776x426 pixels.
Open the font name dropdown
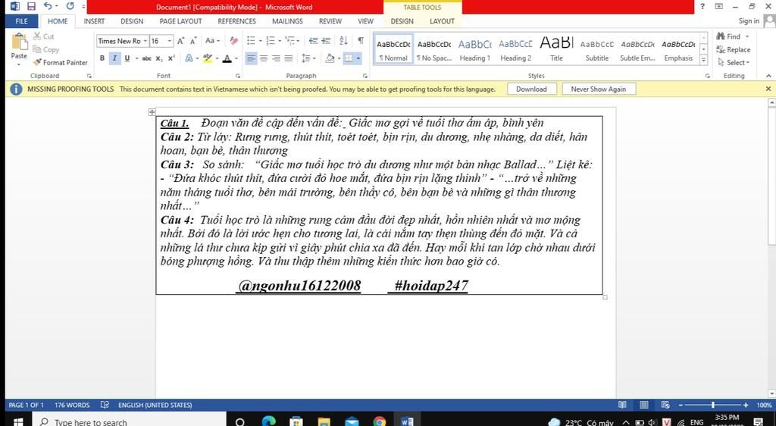[x=145, y=41]
